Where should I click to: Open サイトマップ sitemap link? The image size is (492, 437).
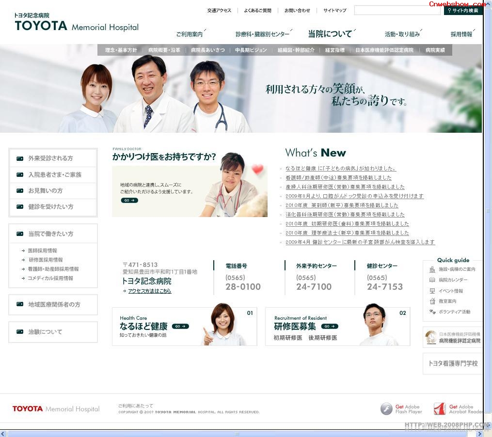pos(335,10)
